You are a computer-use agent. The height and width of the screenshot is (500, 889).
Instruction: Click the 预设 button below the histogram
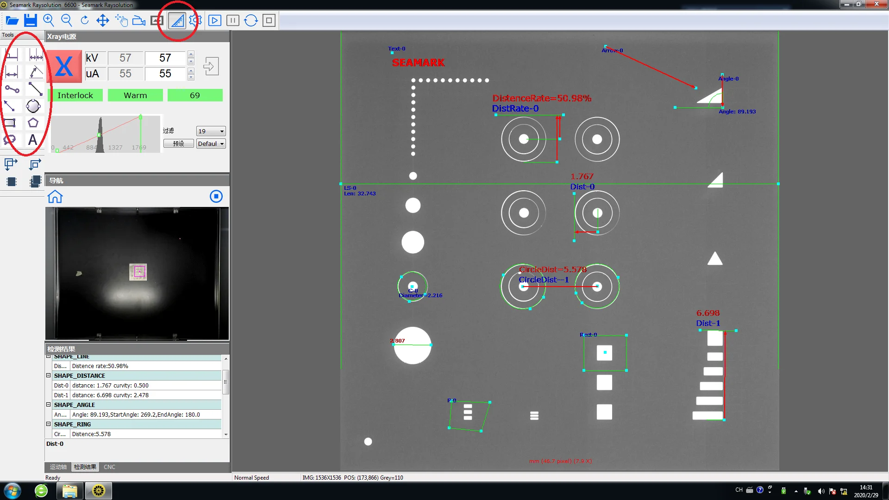[x=178, y=144]
